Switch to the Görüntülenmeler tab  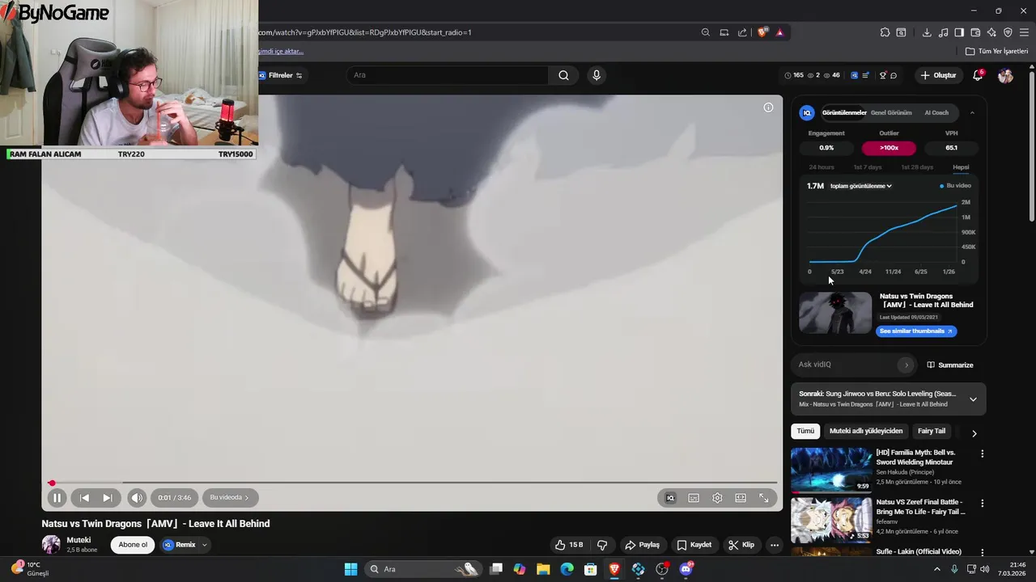click(844, 113)
